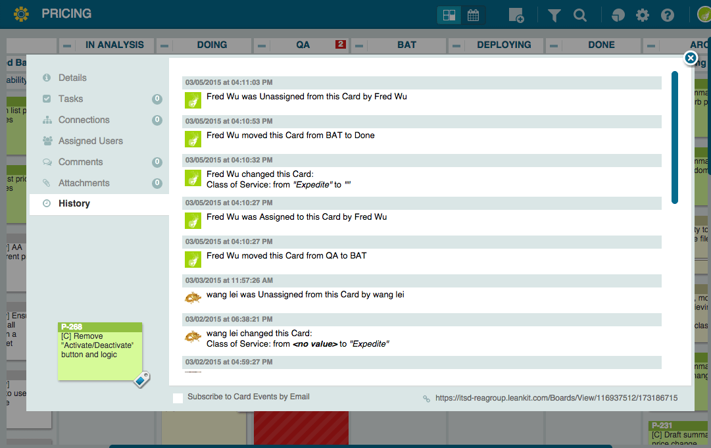The height and width of the screenshot is (448, 711).
Task: Open the Details tab
Action: pos(72,78)
